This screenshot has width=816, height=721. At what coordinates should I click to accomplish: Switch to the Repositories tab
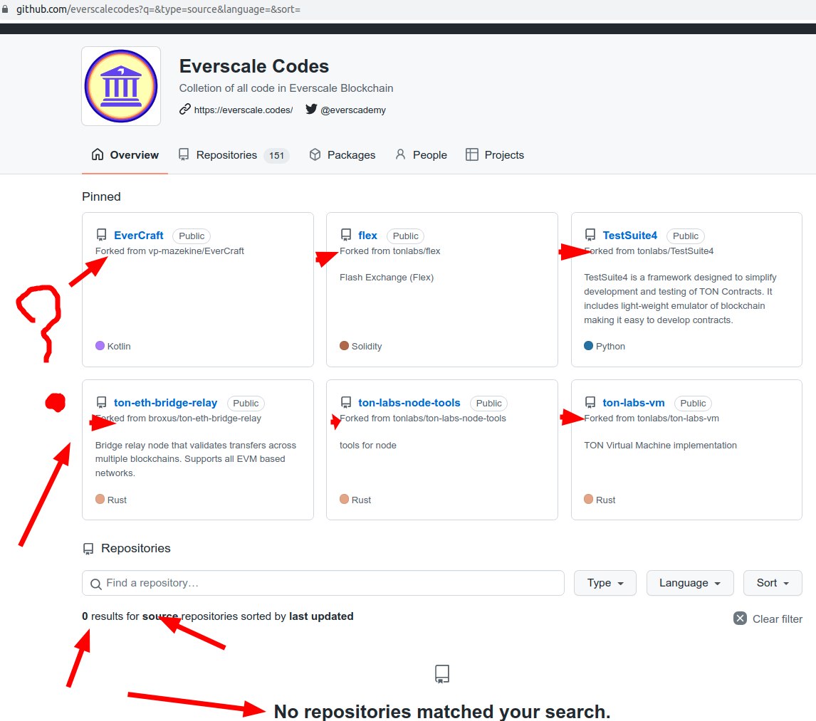(226, 155)
